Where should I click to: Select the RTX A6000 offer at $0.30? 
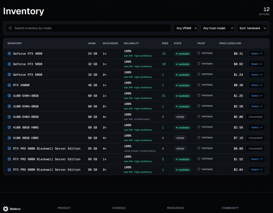coord(257,85)
